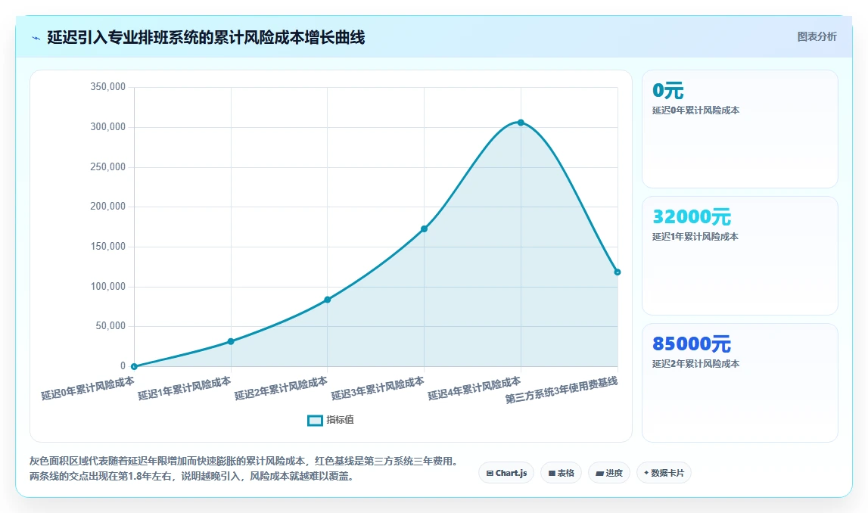868x513 pixels.
Task: Open the 32000元 risk cost card
Action: 739,256
